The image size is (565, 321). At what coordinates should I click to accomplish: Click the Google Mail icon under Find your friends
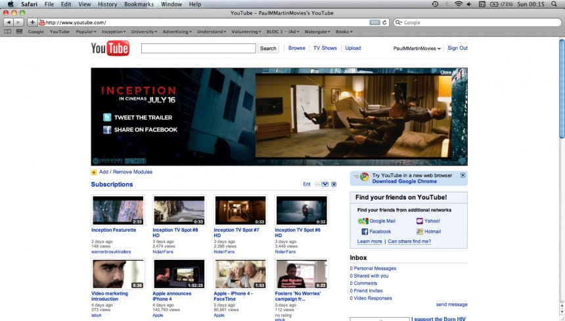tap(364, 221)
